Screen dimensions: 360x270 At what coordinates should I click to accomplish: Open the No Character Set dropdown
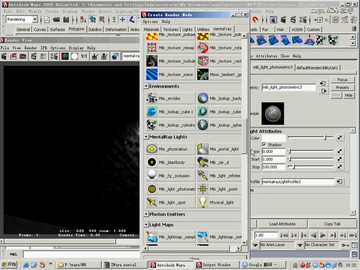pyautogui.click(x=299, y=245)
